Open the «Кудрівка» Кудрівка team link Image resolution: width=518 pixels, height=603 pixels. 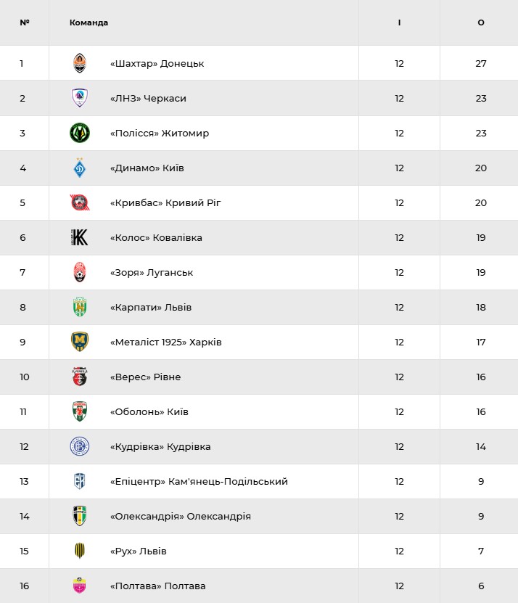coord(160,446)
